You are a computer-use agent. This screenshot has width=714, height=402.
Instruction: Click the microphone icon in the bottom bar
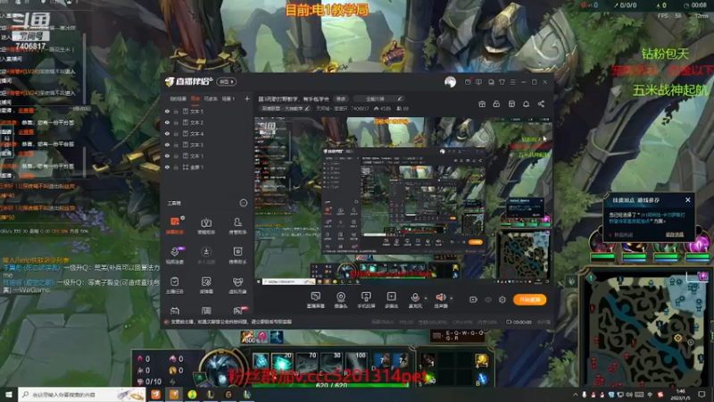click(x=414, y=297)
